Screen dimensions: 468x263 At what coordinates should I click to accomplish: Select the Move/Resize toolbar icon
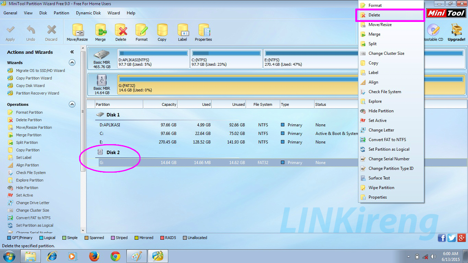tap(77, 30)
